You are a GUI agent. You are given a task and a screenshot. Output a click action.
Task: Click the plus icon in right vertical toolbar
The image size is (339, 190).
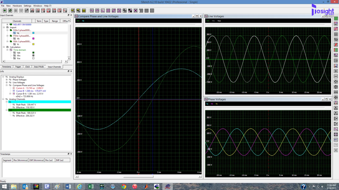tap(336, 71)
